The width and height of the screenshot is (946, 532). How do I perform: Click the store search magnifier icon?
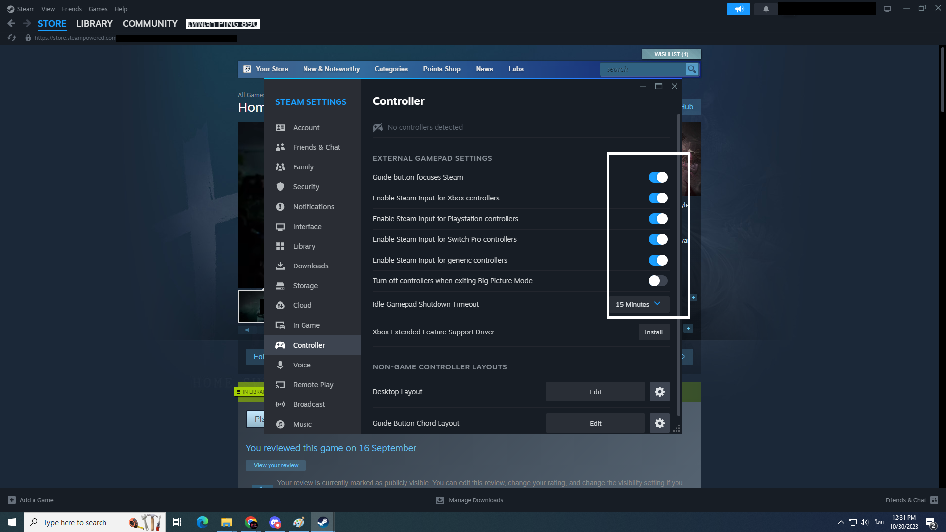click(692, 69)
